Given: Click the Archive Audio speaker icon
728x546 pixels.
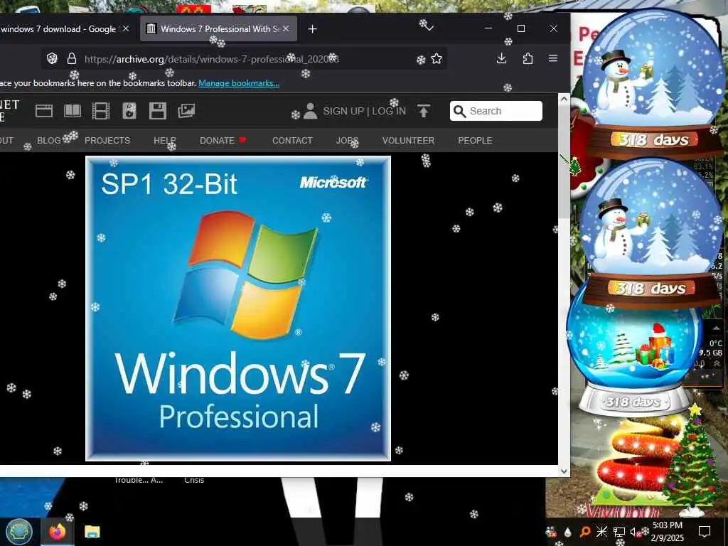Looking at the screenshot, I should [129, 111].
